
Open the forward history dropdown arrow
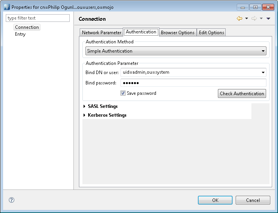pos(261,18)
